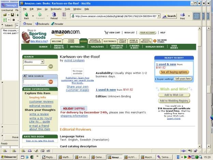Switch to the Math taskbar window
The height and width of the screenshot is (160, 213).
point(66,157)
